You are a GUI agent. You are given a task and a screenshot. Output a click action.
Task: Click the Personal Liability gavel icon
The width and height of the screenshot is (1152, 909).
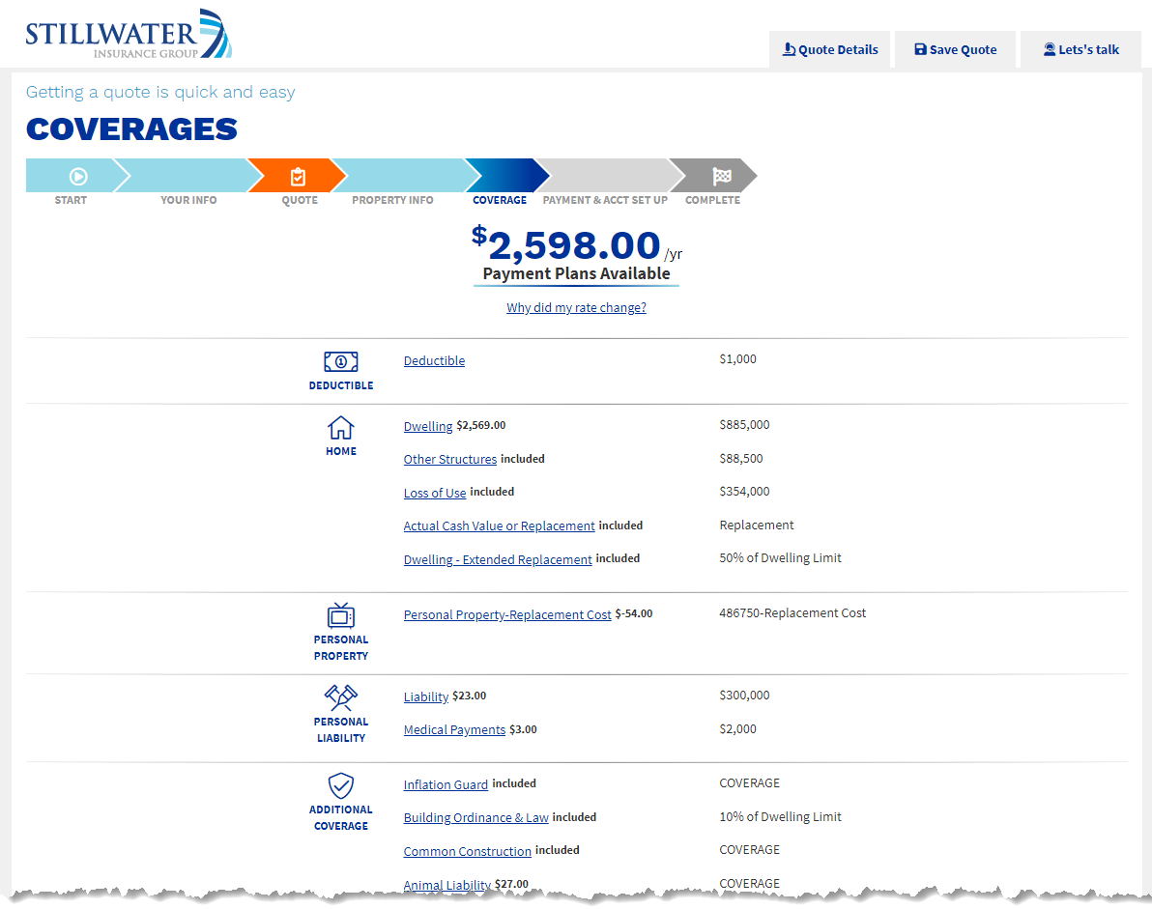(341, 696)
